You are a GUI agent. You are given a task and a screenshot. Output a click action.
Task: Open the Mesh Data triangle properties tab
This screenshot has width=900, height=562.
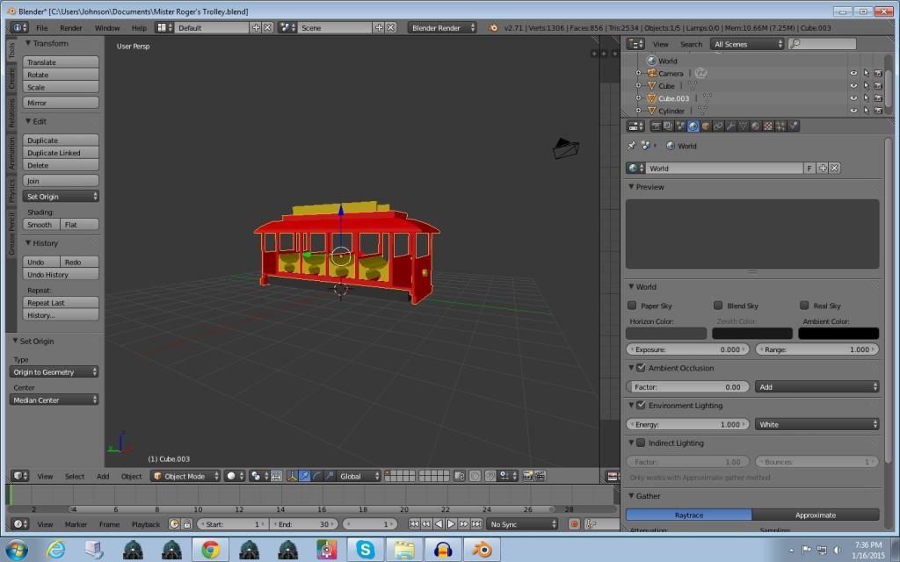point(744,126)
